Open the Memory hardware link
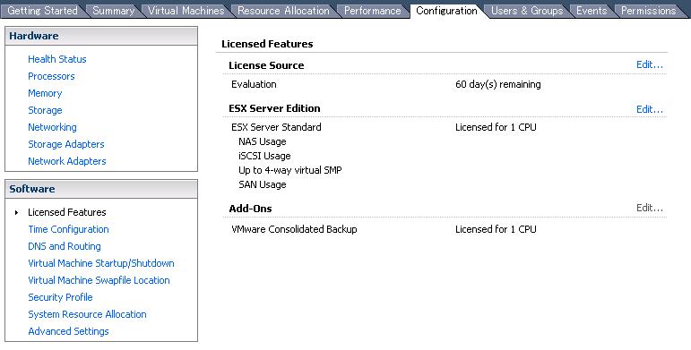The height and width of the screenshot is (350, 691). pos(45,93)
